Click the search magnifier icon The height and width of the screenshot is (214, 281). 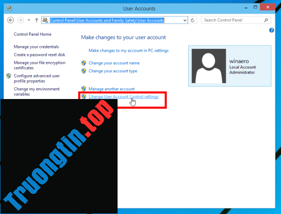[266, 20]
